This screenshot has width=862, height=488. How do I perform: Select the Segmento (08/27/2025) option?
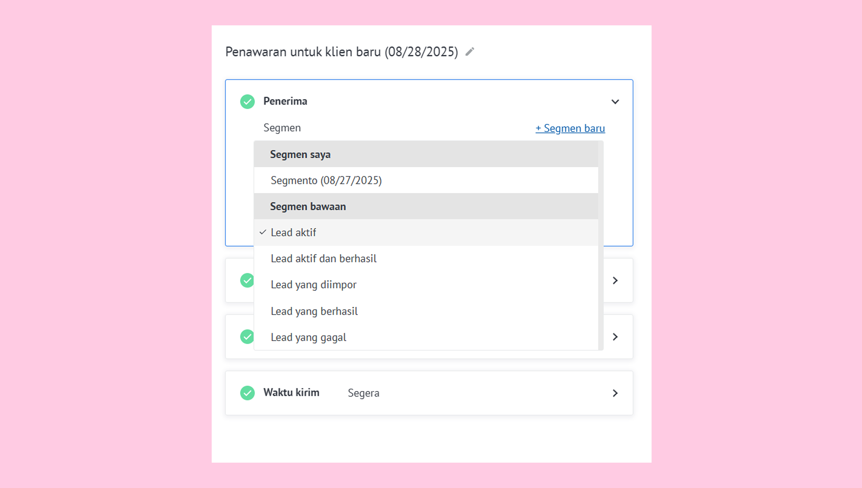tap(326, 180)
